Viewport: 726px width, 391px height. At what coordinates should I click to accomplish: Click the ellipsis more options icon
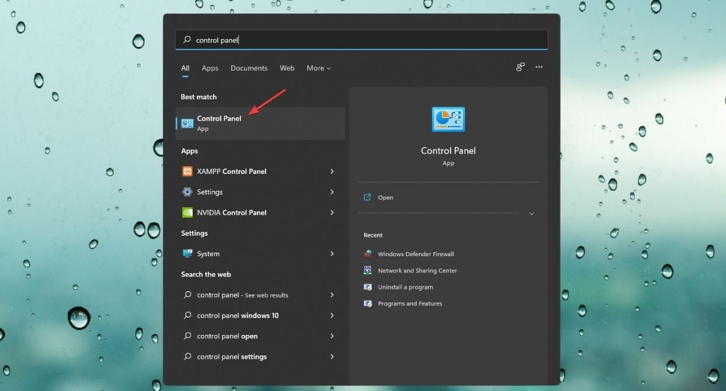pos(539,67)
